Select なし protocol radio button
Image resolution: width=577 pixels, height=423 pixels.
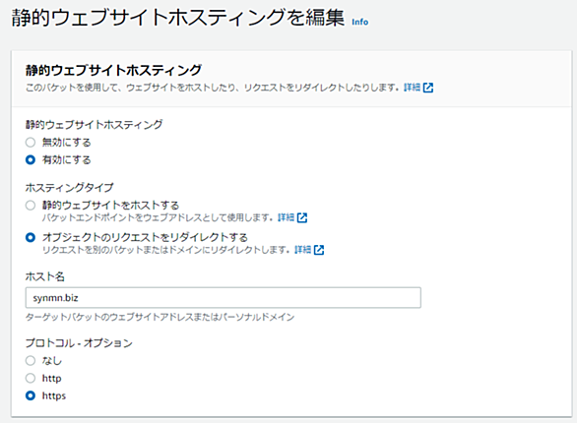(31, 360)
